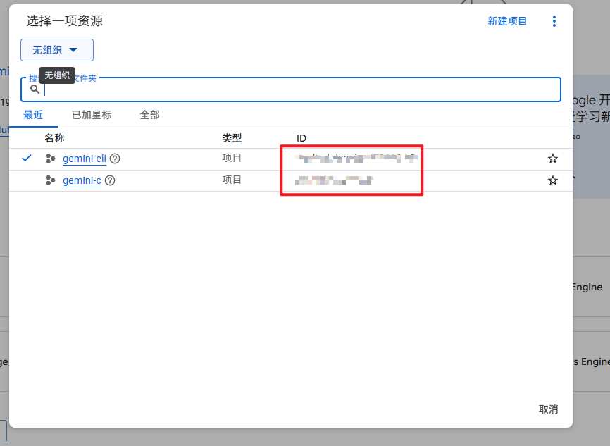Click help icon next to gemini-cli

point(115,159)
